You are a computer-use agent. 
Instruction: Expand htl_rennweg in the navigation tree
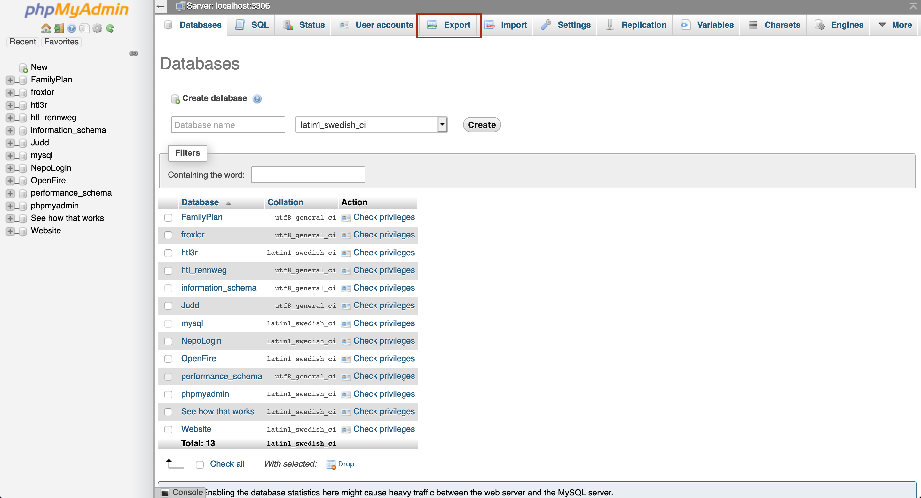pos(10,118)
